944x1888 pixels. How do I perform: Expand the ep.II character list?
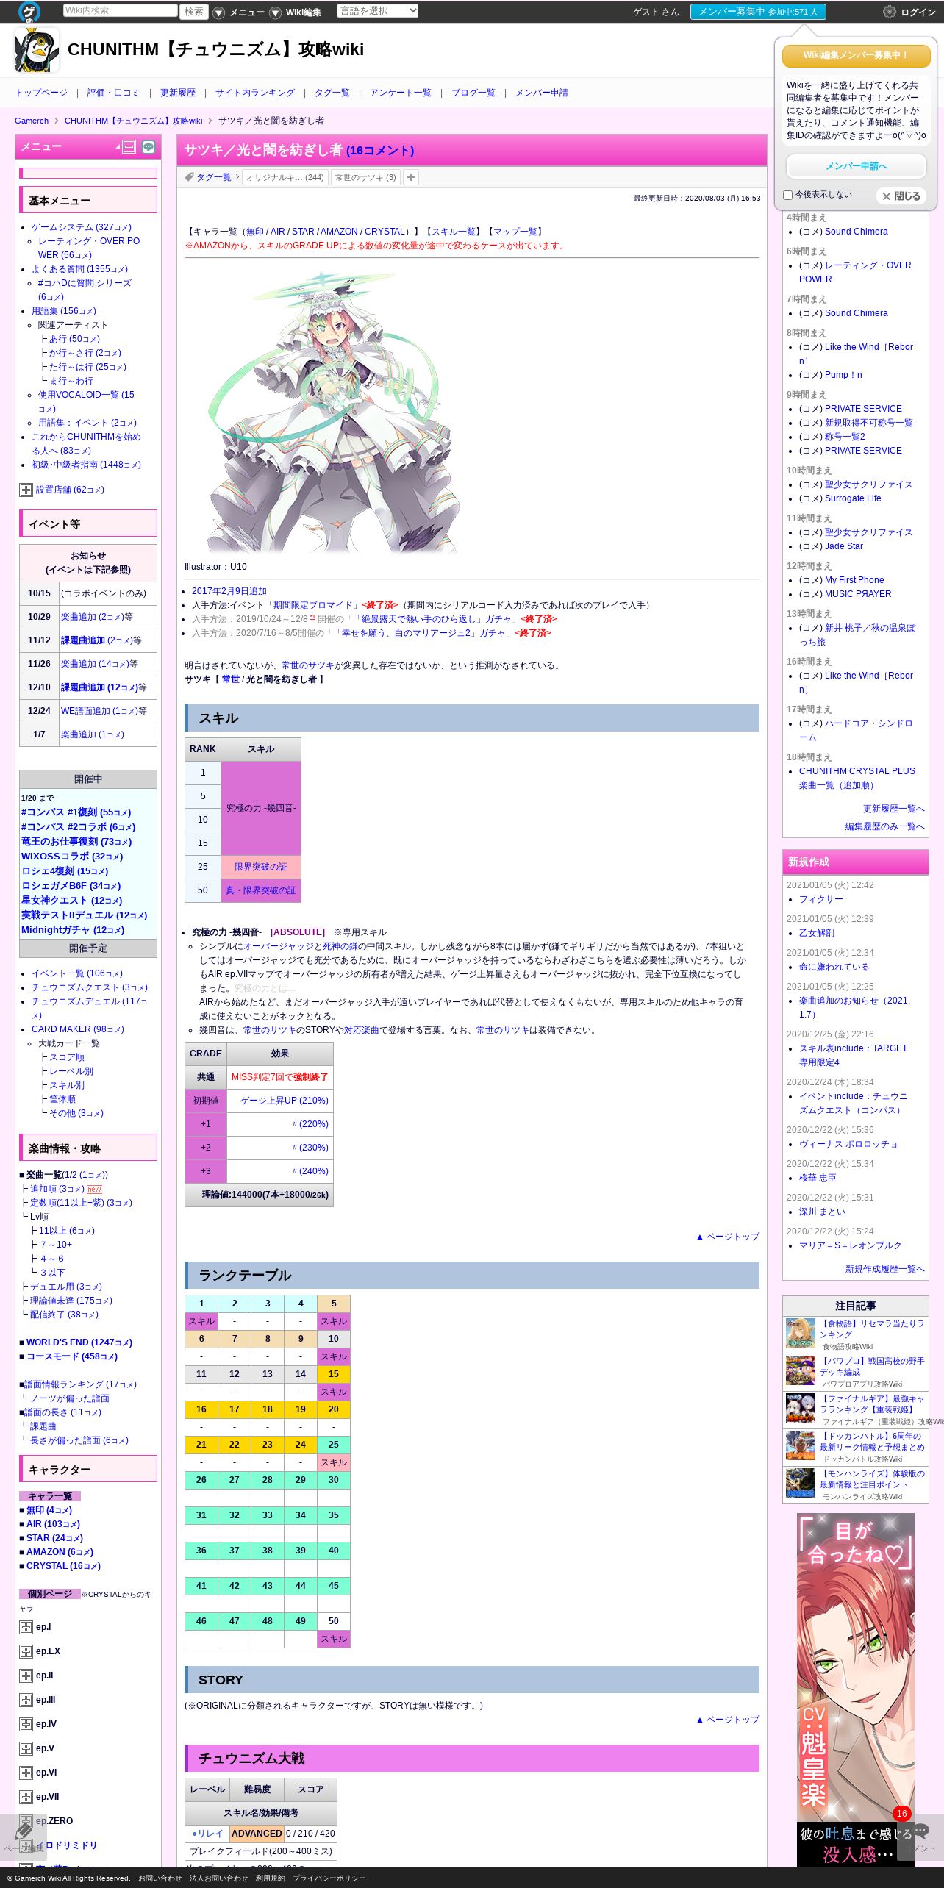[x=26, y=1676]
